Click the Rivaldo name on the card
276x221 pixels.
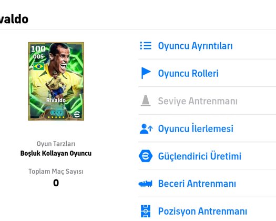coord(56,100)
